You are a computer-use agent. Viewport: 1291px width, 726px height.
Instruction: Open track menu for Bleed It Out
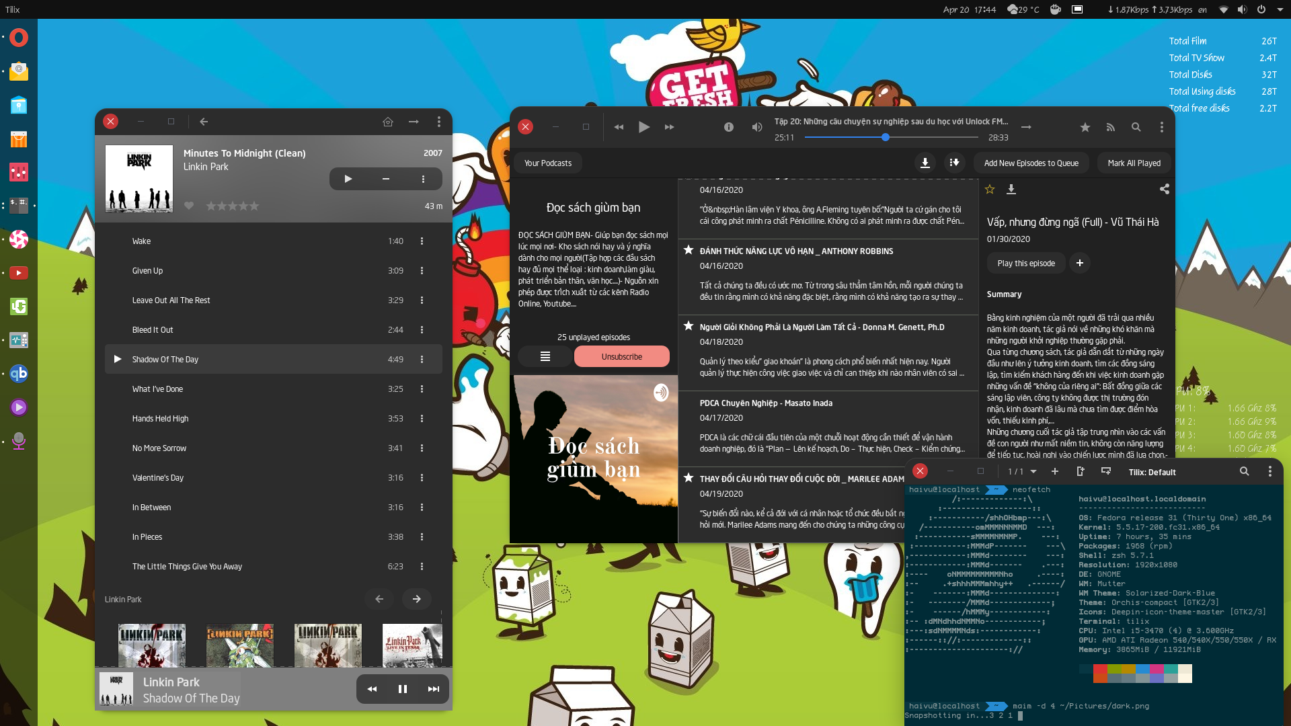[422, 330]
